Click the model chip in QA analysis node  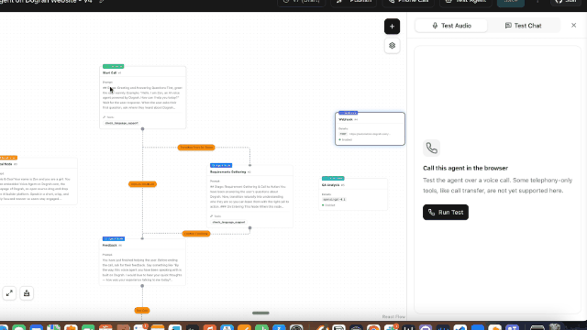click(x=334, y=200)
